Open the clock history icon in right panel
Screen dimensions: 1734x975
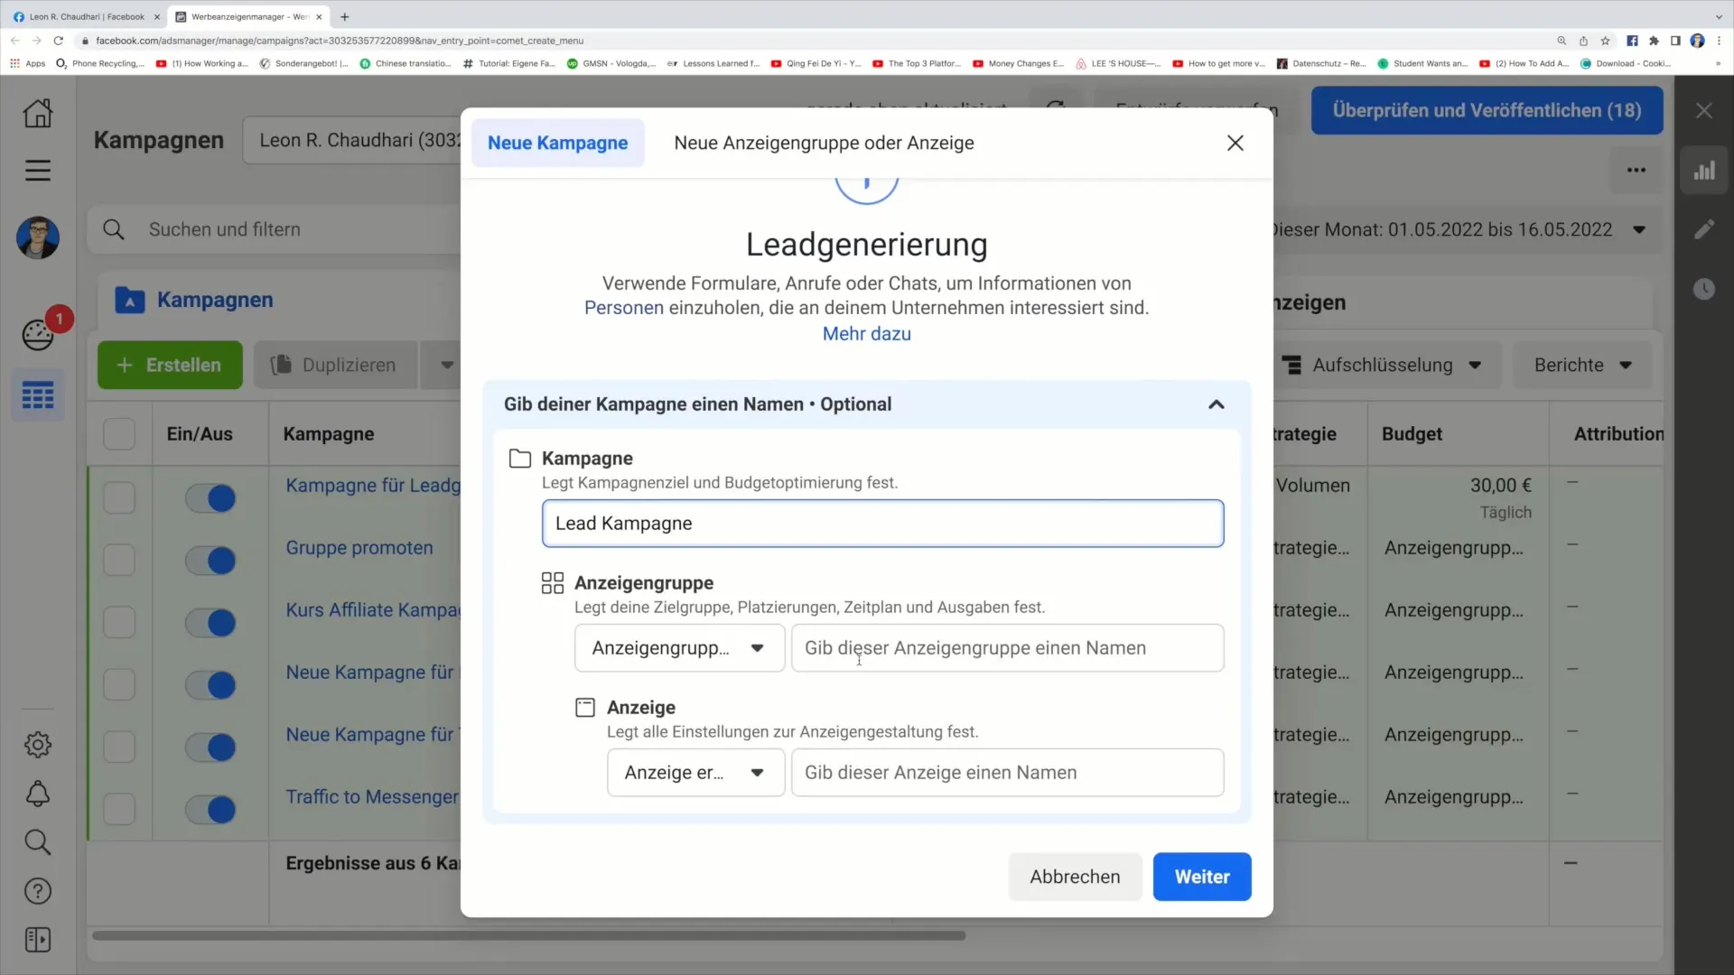tap(1704, 289)
